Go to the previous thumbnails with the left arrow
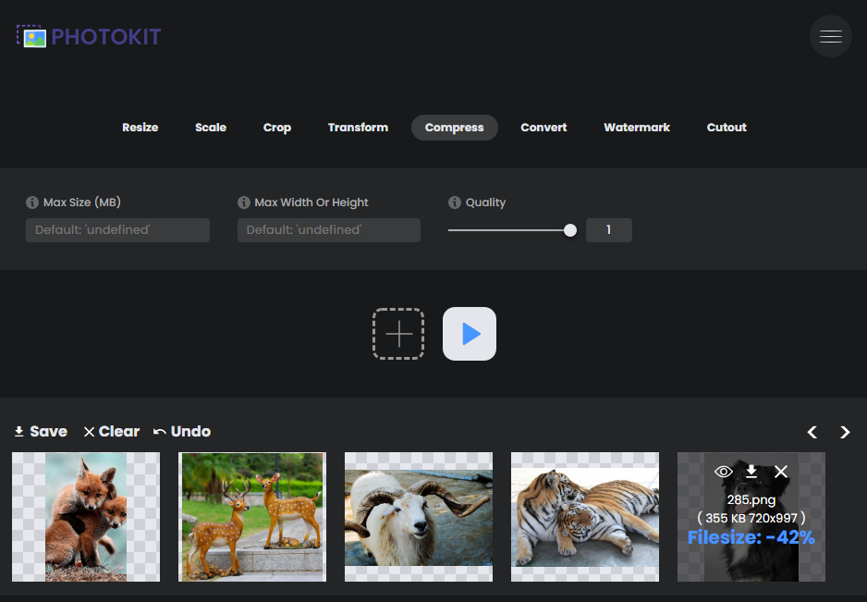 tap(812, 432)
